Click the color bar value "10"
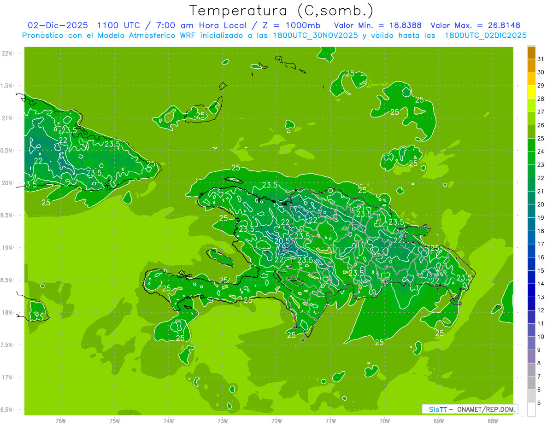The width and height of the screenshot is (553, 427). click(x=541, y=337)
